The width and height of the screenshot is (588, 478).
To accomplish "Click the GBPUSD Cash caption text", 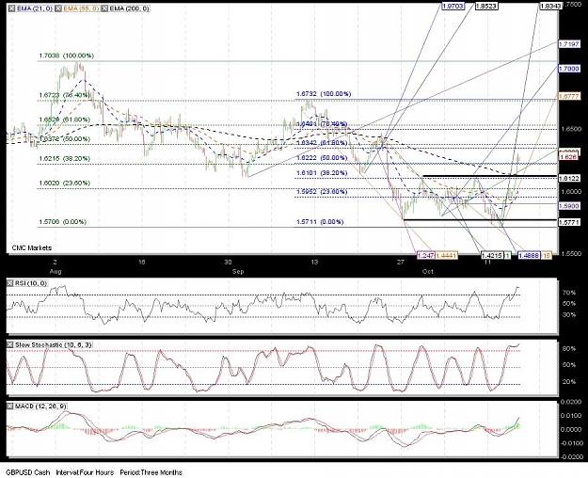I will click(x=28, y=472).
